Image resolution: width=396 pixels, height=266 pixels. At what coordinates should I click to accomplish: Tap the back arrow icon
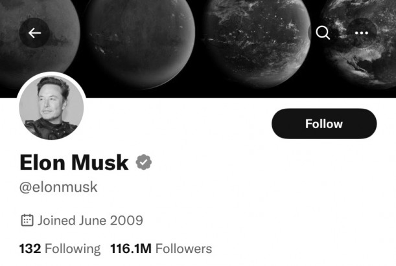pos(34,33)
